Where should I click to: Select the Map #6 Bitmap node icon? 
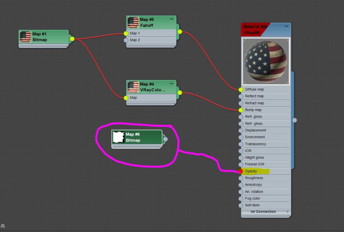[x=118, y=137]
